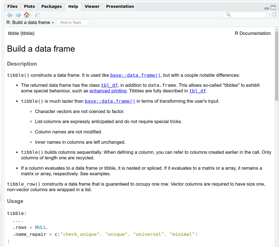Minimize the Help pane
Viewport: 279px width, 247px height.
267,8
